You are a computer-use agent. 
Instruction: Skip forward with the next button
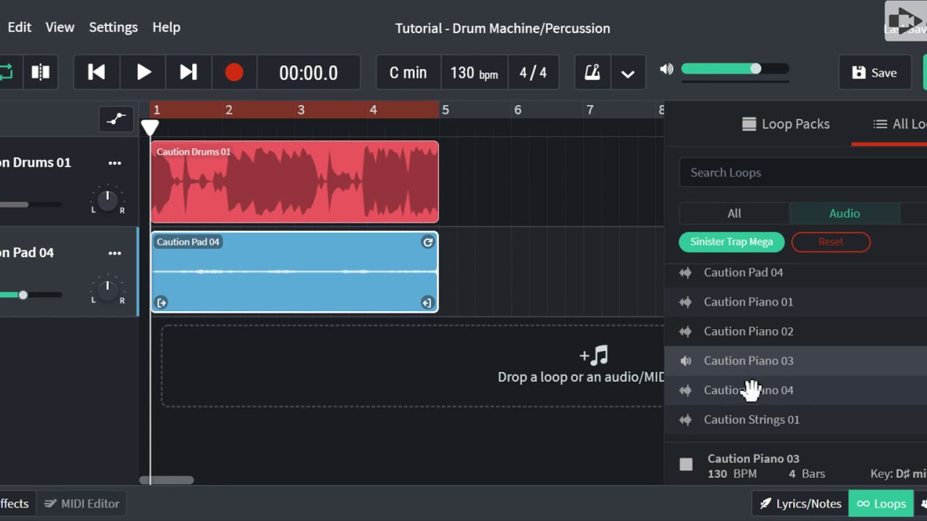[x=188, y=72]
